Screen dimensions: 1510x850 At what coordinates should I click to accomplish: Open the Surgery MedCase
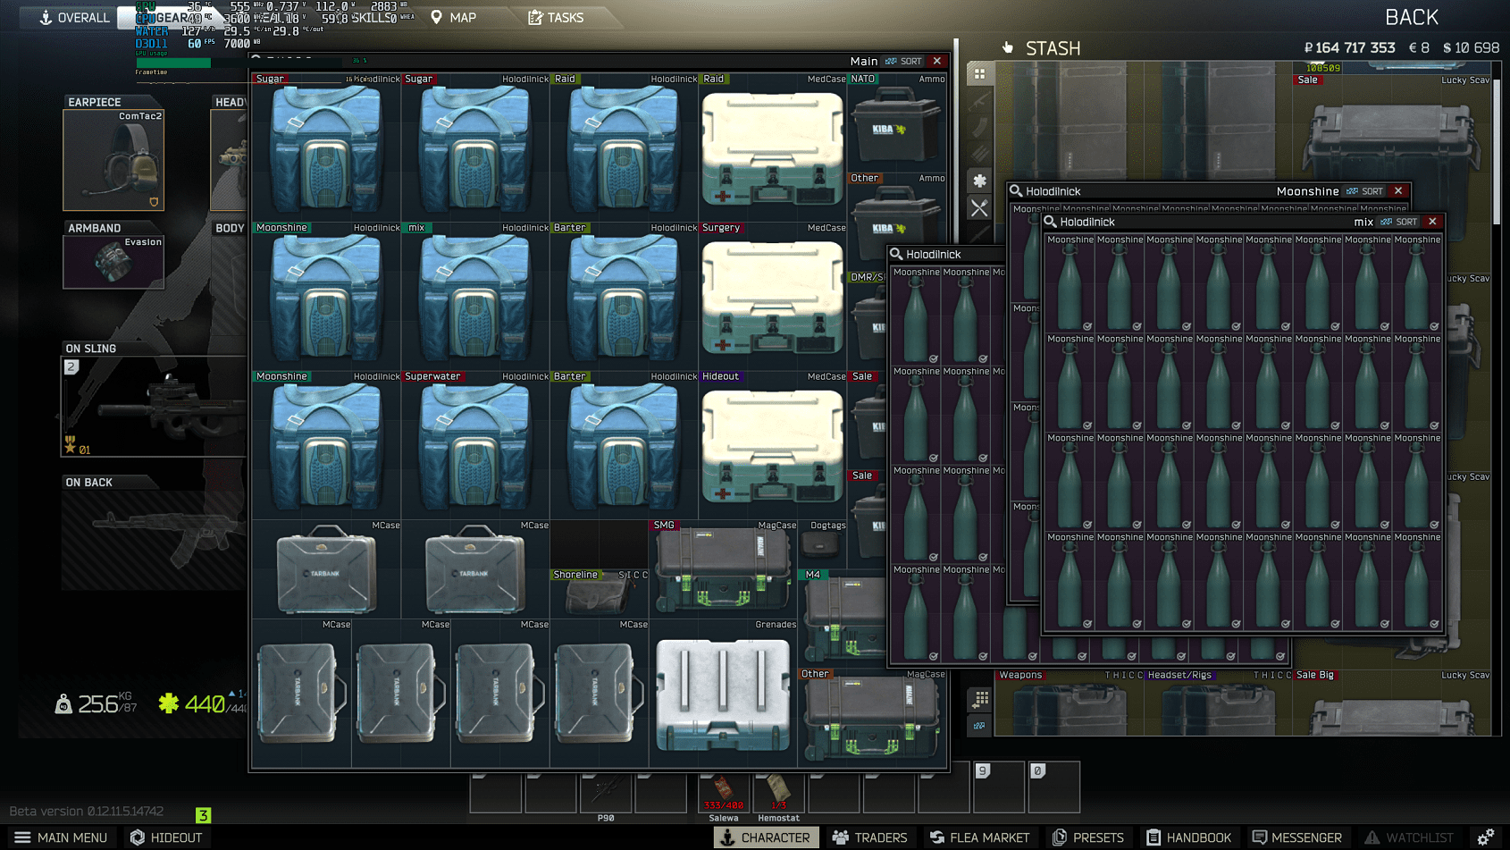[773, 296]
